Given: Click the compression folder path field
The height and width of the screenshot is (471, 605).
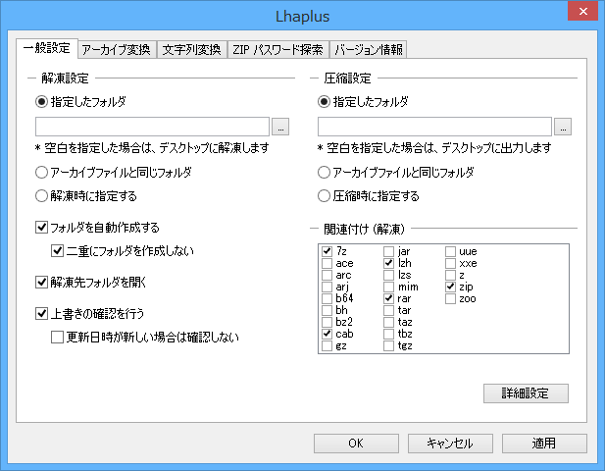Looking at the screenshot, I should (x=434, y=127).
